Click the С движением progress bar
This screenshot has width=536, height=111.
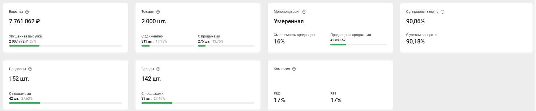(168, 46)
